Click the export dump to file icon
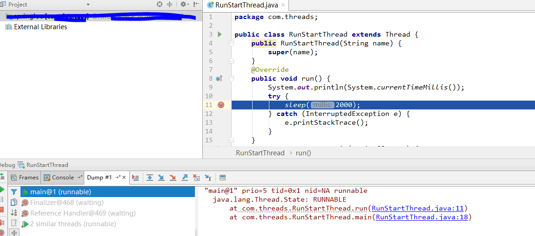Screen dimensions: 535x236 coord(13,223)
